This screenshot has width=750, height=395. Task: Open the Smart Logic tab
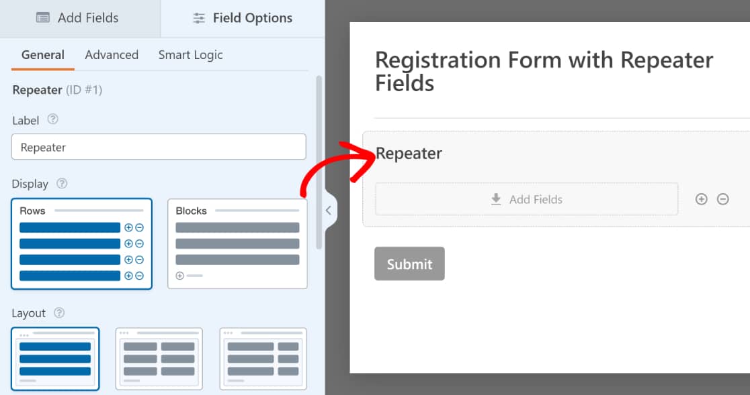tap(190, 55)
